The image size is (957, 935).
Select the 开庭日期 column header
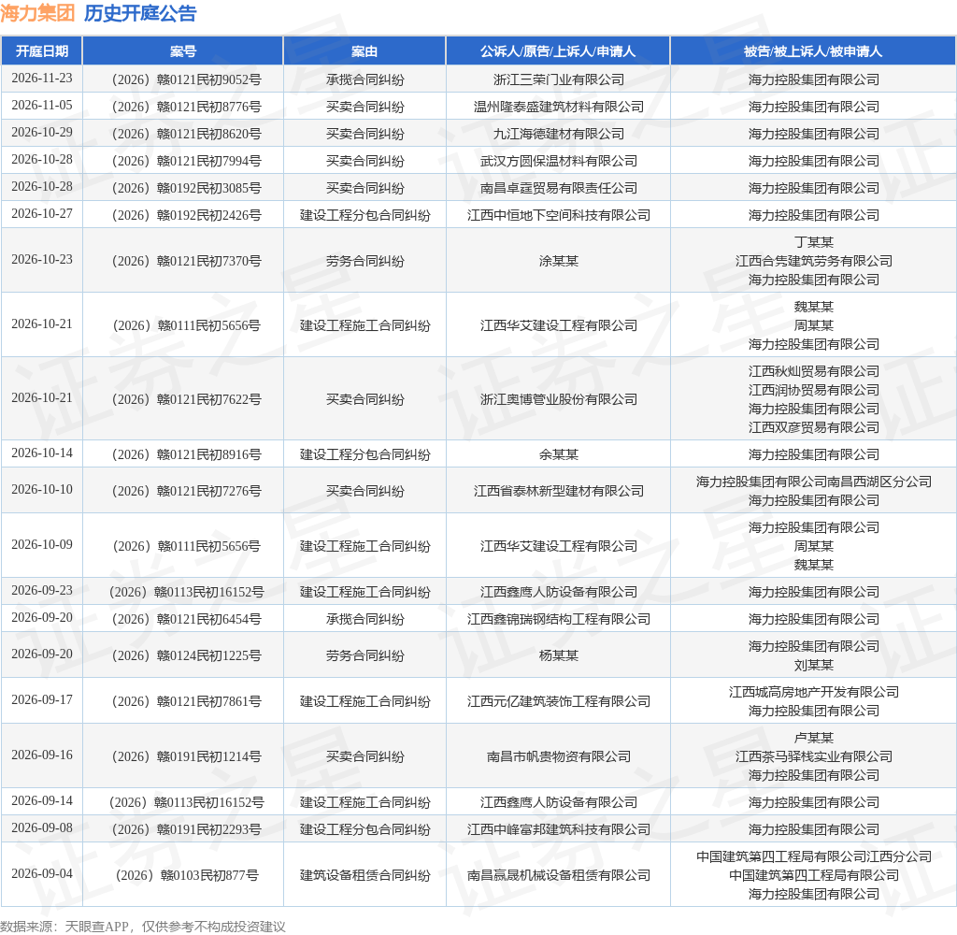(41, 51)
